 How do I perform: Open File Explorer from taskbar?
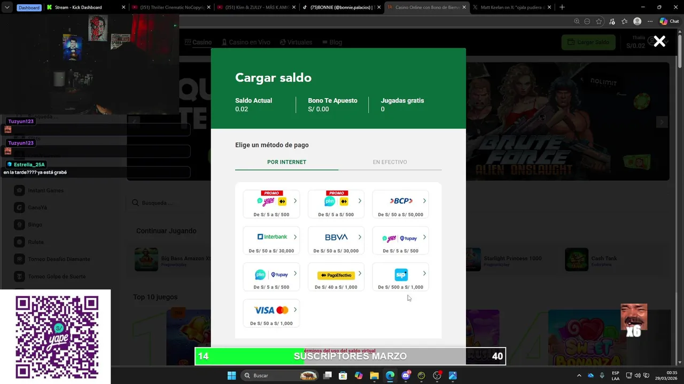tap(374, 375)
